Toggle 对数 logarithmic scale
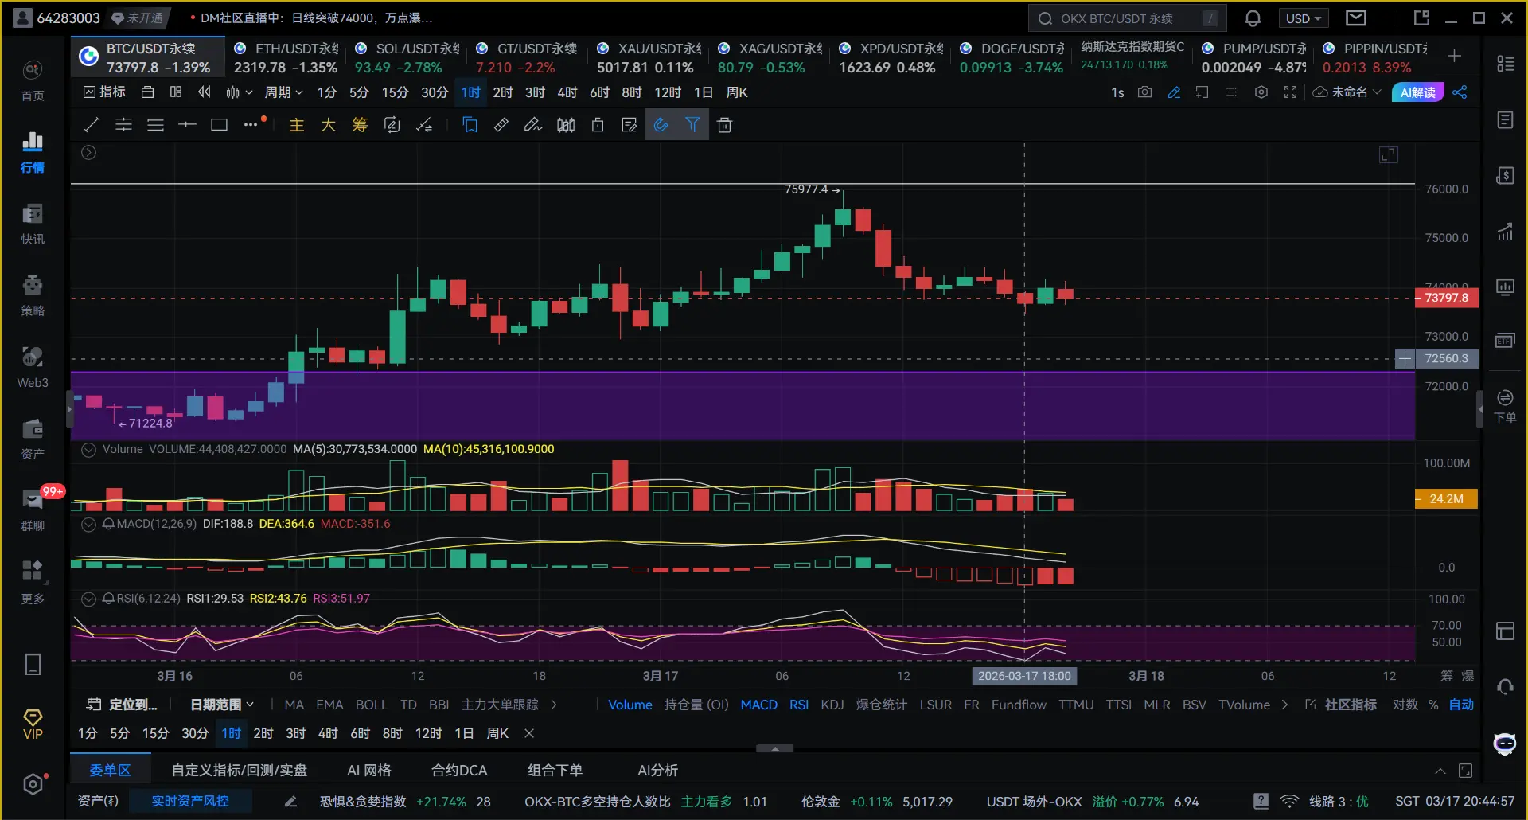Screen dimensions: 1528x820 [x=1405, y=705]
